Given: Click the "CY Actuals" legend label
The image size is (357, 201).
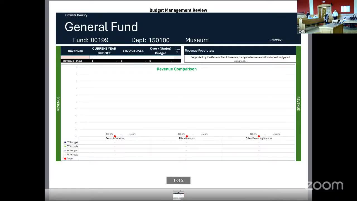Looking at the screenshot, I should 73,147.
